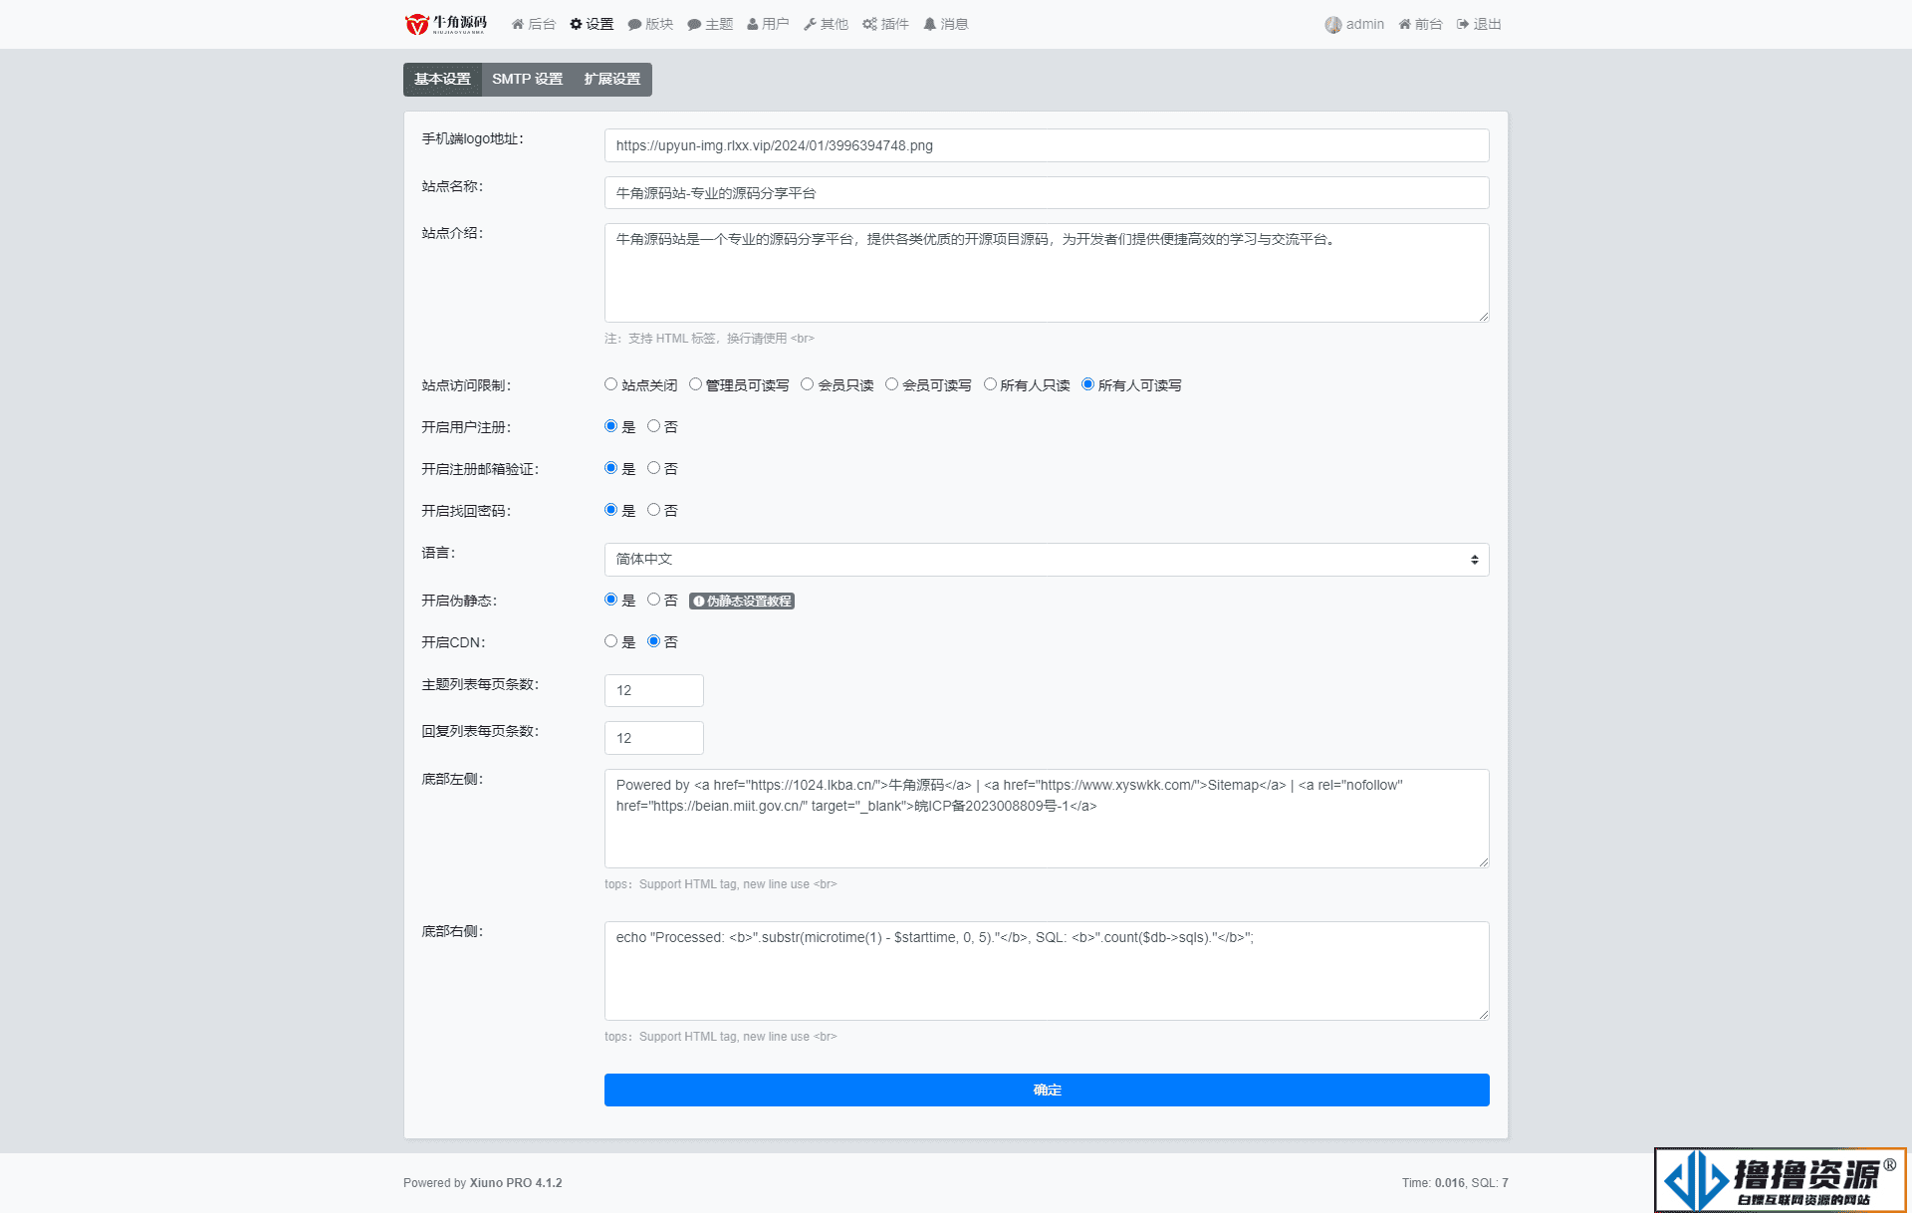This screenshot has width=1912, height=1213.
Task: Focus the 底部左侧 textarea
Action: (x=1047, y=819)
